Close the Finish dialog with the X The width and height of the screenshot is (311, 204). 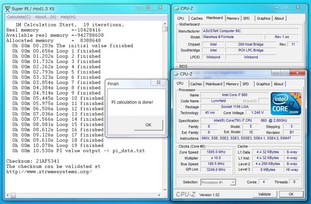coord(158,83)
